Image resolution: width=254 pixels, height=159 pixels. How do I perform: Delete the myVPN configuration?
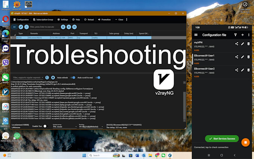248,44
